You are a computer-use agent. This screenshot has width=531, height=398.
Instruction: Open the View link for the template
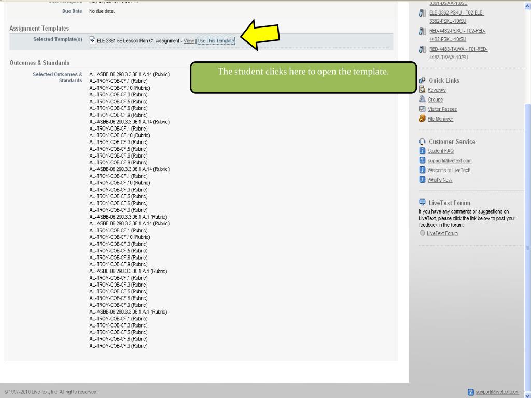click(189, 41)
